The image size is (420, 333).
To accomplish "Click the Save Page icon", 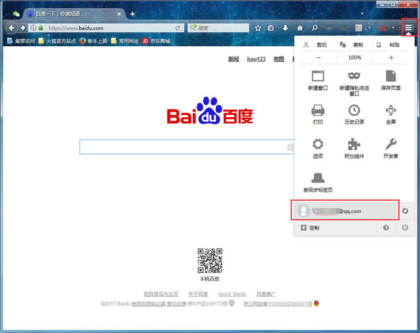I will pos(391,76).
